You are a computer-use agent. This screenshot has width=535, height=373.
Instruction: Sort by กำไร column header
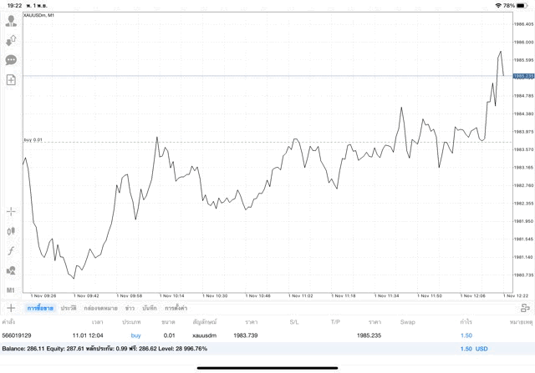(x=466, y=322)
